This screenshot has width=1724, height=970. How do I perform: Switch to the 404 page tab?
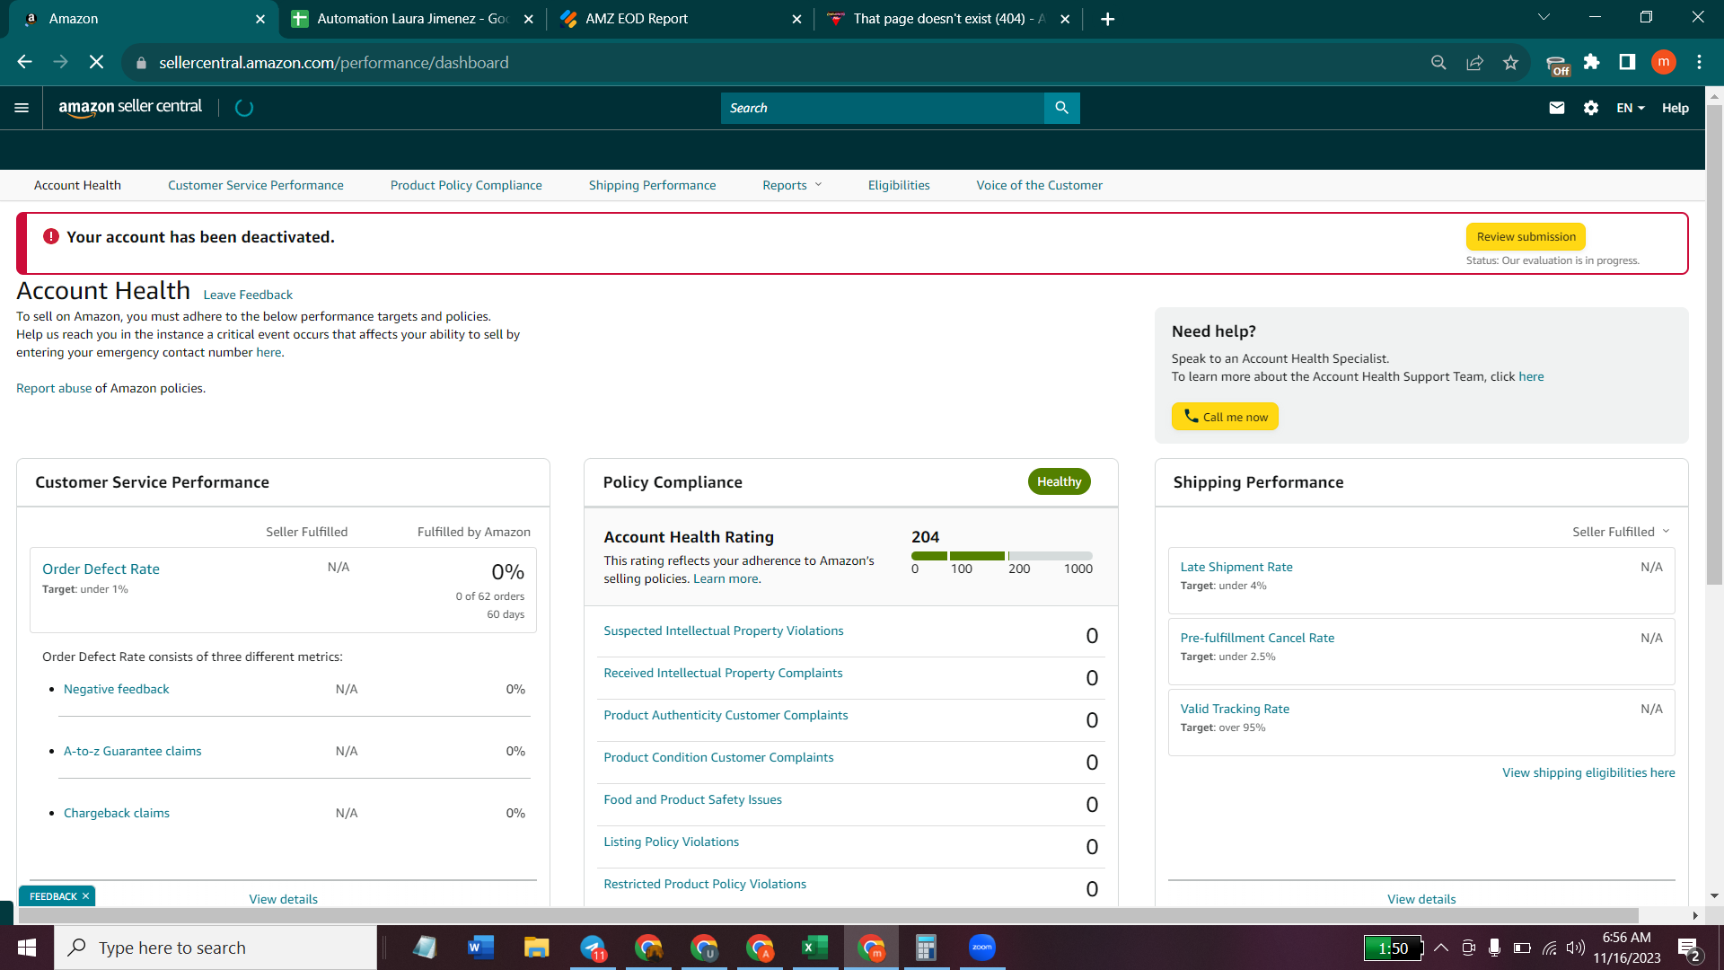tap(948, 19)
